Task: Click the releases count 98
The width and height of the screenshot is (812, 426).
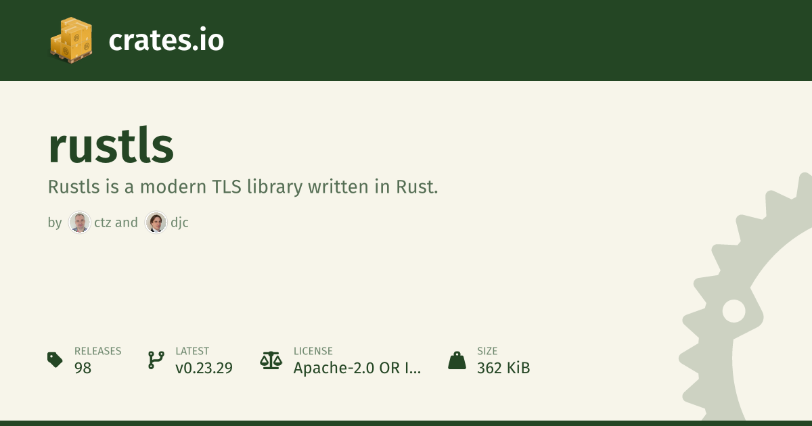Action: pyautogui.click(x=83, y=369)
